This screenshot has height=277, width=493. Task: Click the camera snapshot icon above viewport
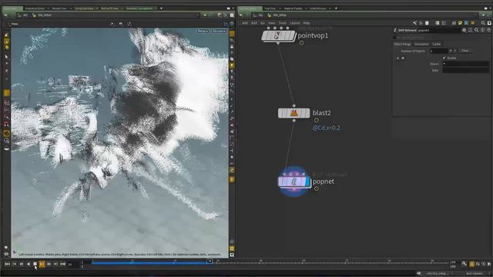point(120,24)
